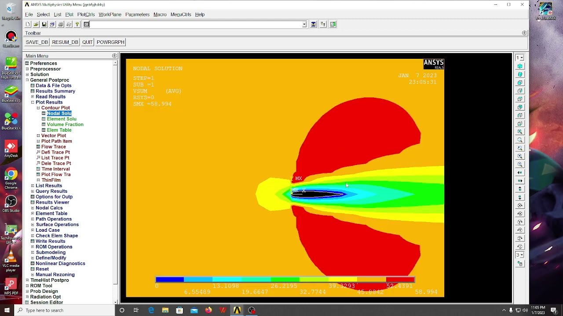
Task: Collapse the Plot Results tree node
Action: tap(33, 102)
